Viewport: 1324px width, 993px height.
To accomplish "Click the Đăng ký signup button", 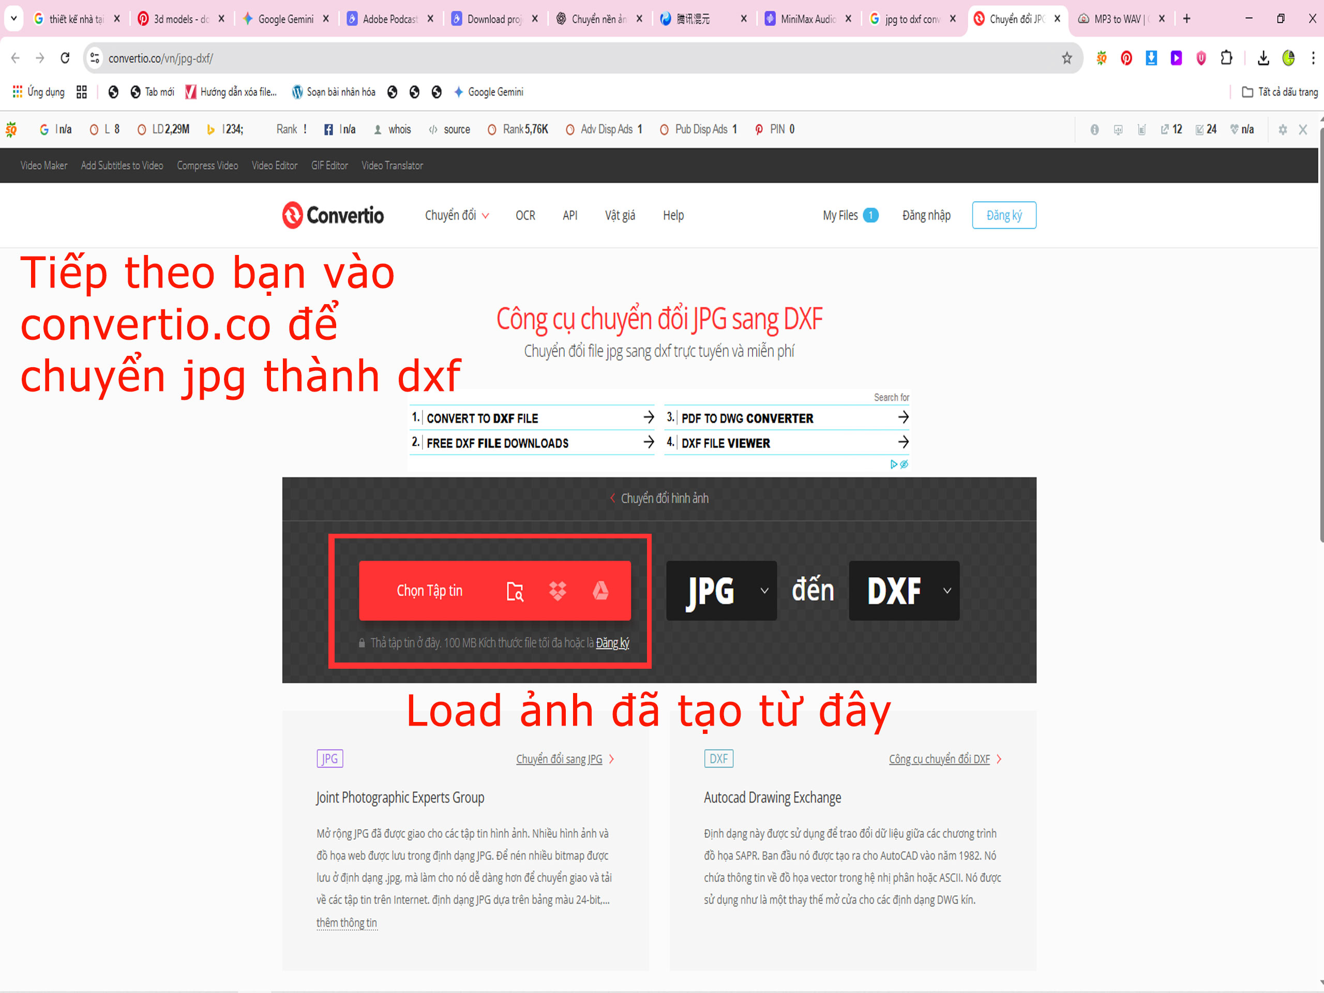I will click(x=1004, y=215).
